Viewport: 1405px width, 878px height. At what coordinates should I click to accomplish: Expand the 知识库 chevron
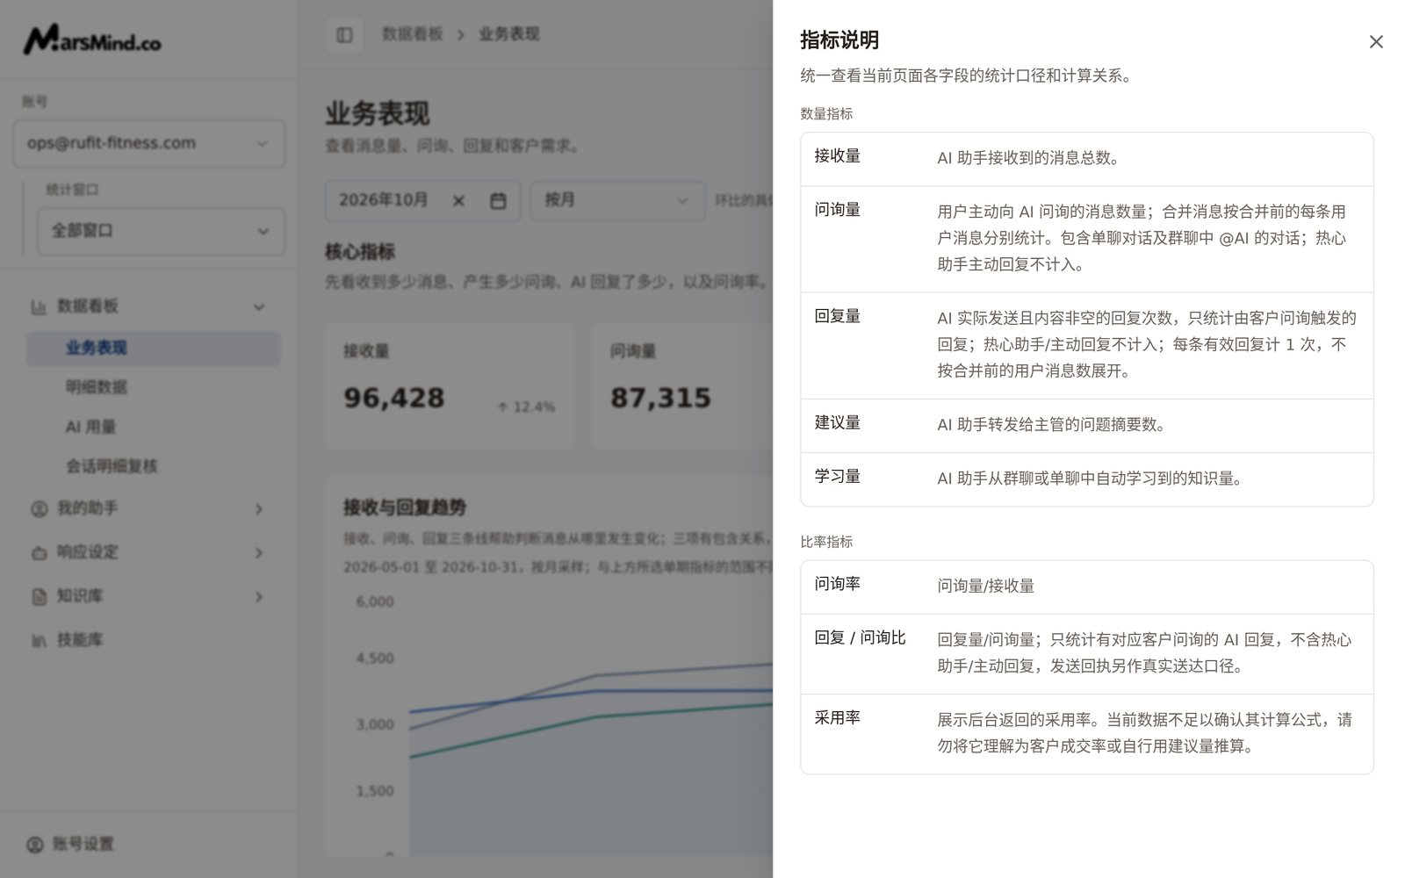259,597
